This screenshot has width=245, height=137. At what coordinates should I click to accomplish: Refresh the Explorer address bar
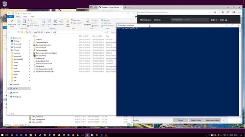tap(107, 32)
